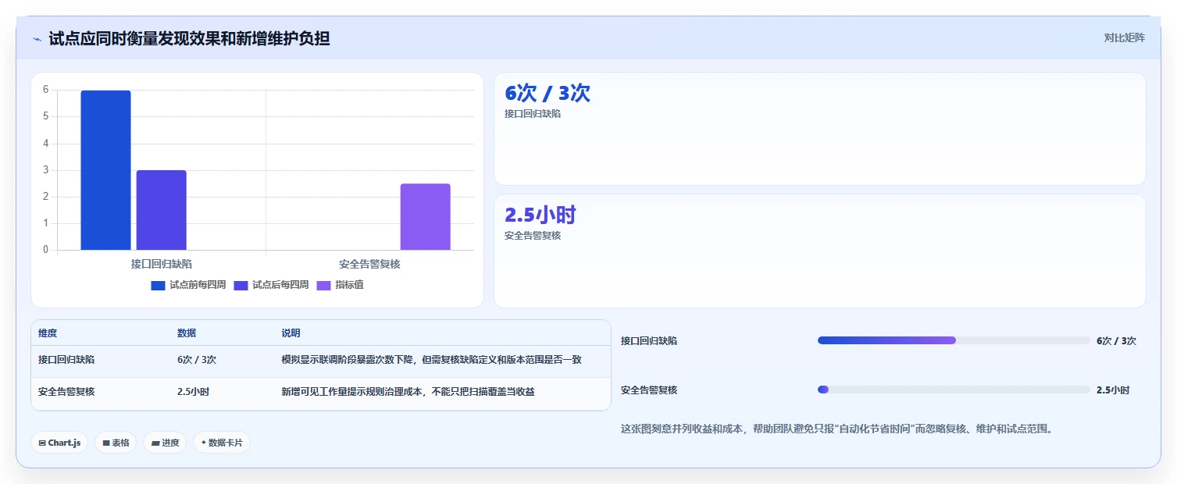This screenshot has width=1177, height=484.
Task: Click the footnote starting 这张图刻意并列
Action: [836, 429]
